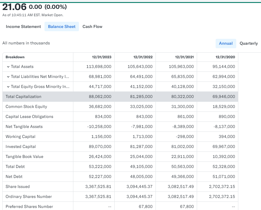Click Total Capitalization value 69,946,000

point(224,96)
